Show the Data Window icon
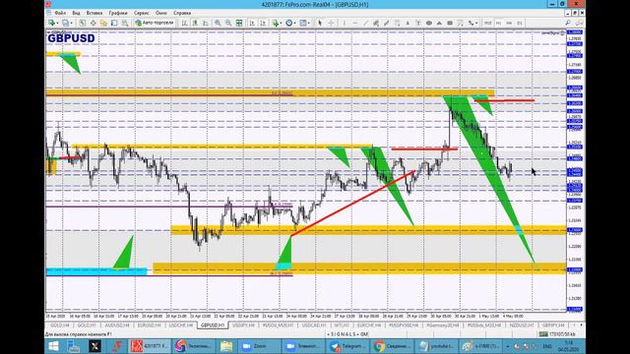The image size is (630, 354). [93, 23]
